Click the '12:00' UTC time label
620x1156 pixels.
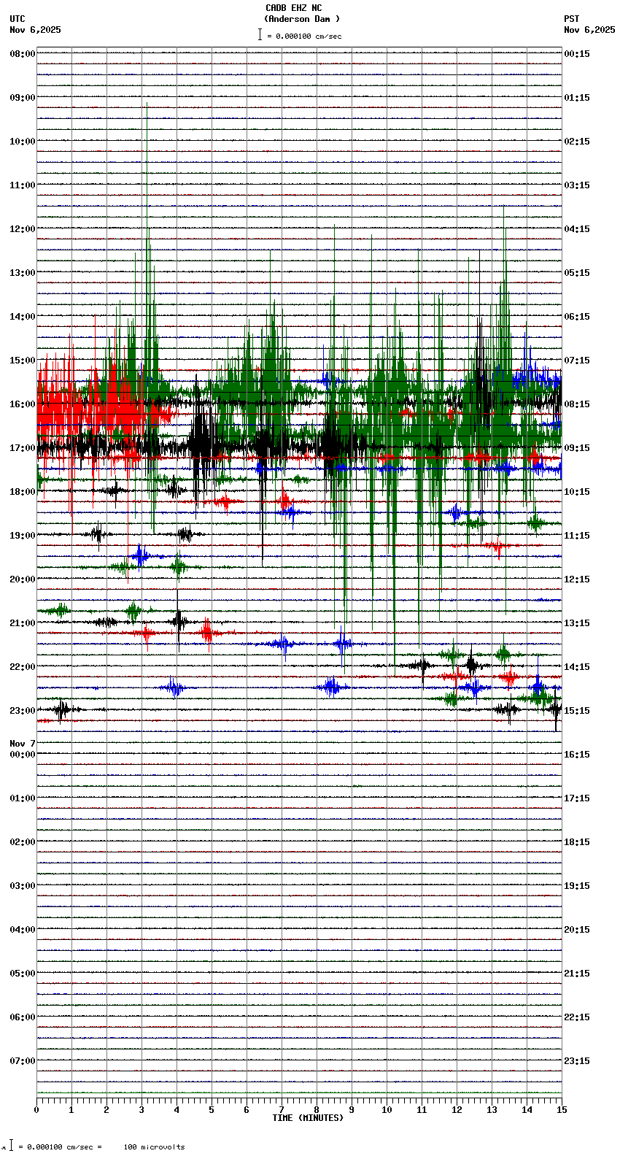coord(23,229)
